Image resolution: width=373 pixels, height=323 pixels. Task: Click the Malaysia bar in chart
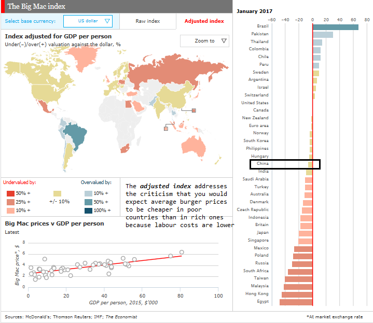tap(298, 287)
